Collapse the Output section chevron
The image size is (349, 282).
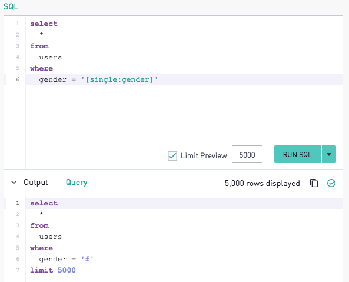(x=14, y=183)
